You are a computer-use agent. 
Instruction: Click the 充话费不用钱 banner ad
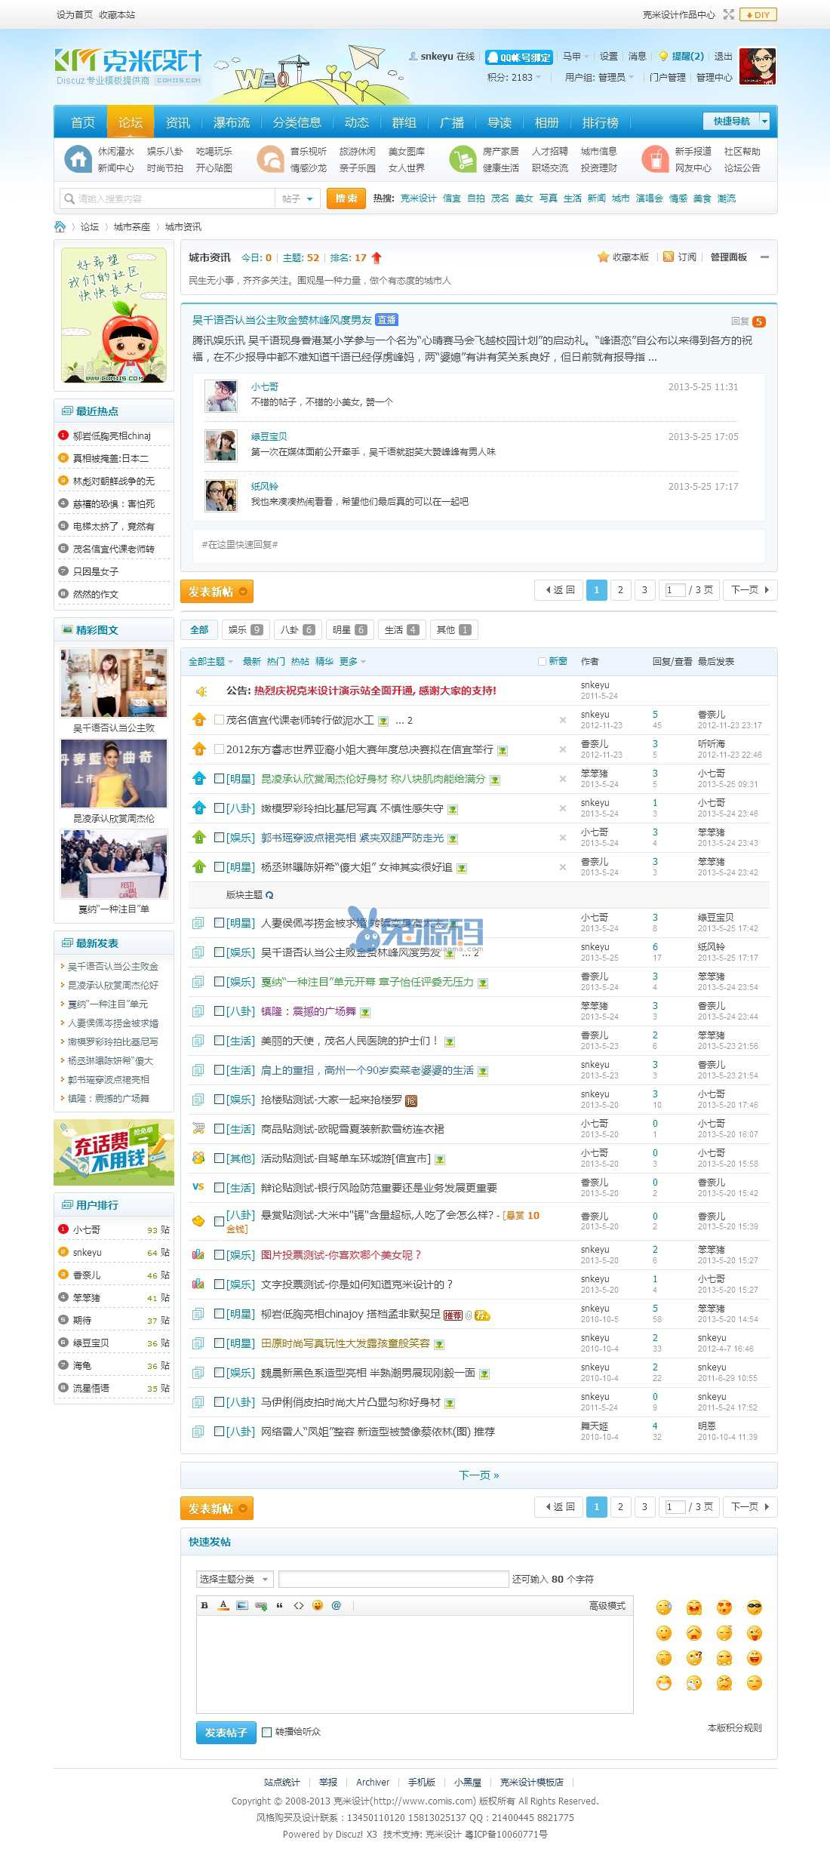114,1152
